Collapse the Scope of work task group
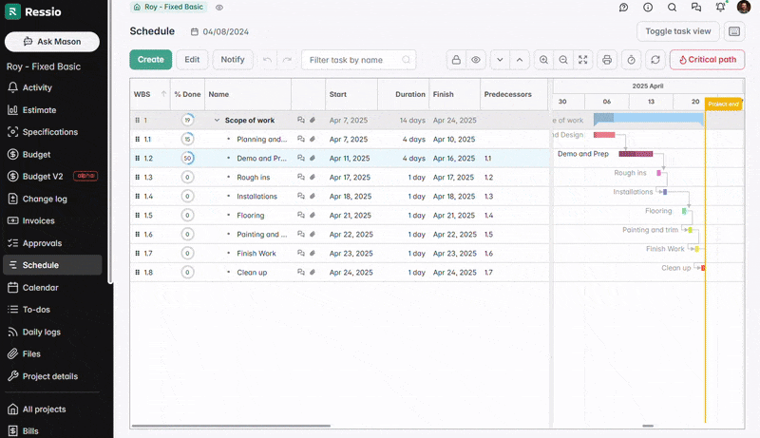 click(217, 121)
